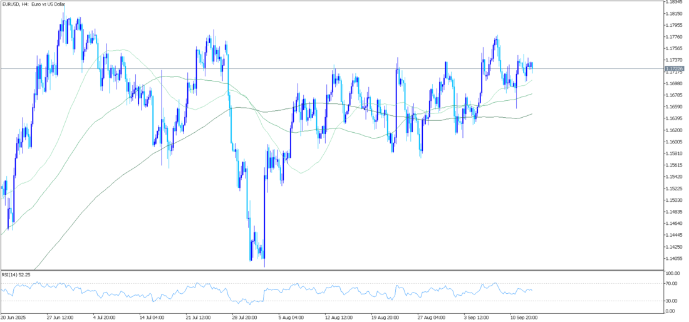Click the 10 Sep 20:00 time axis label

coord(524,317)
